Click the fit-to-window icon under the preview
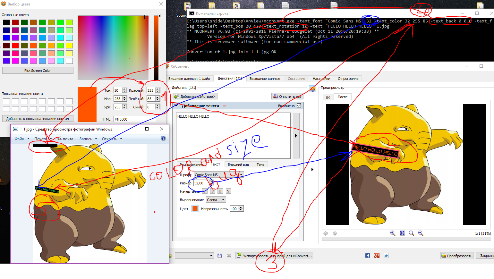The height and width of the screenshot is (279, 494). 402,233
